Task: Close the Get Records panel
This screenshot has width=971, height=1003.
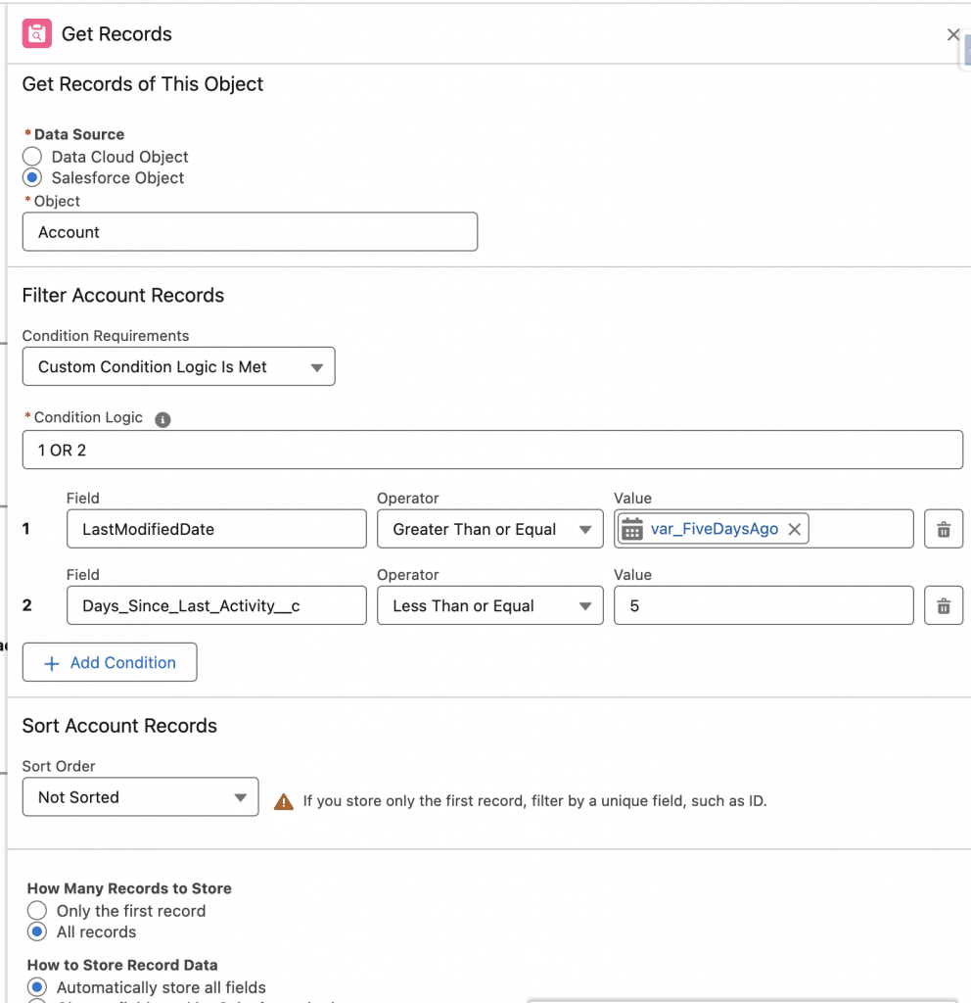Action: [x=952, y=34]
